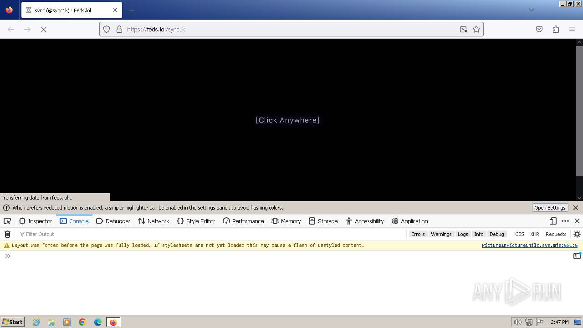Switch to the Application tab
This screenshot has width=583, height=328.
[409, 221]
